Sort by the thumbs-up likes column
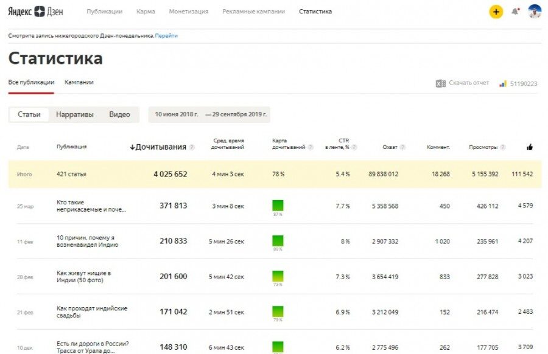The image size is (548, 354). pyautogui.click(x=529, y=147)
